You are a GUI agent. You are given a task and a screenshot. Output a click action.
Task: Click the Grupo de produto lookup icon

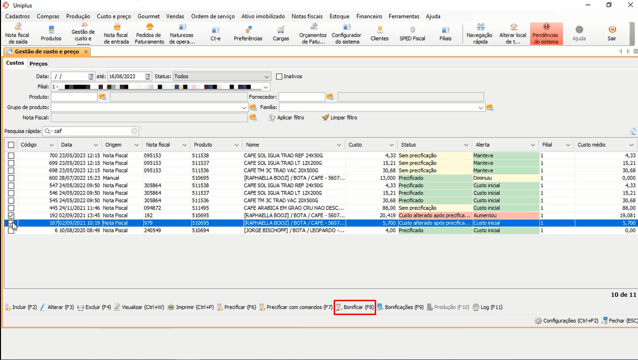(x=253, y=107)
